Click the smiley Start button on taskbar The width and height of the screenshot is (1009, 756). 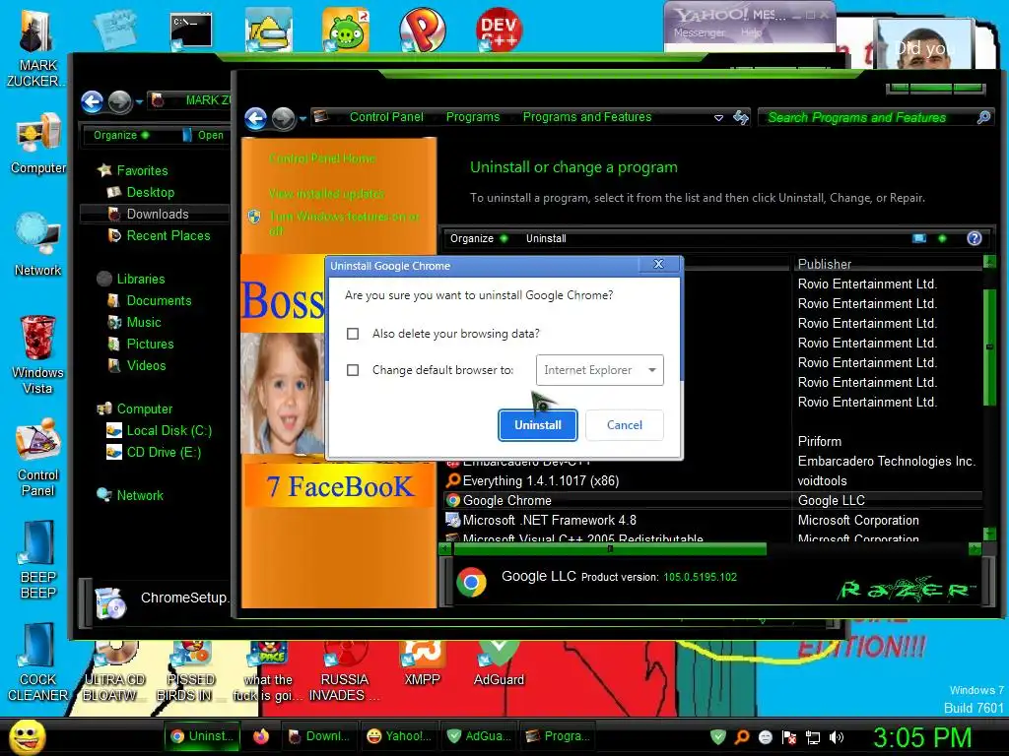(27, 736)
